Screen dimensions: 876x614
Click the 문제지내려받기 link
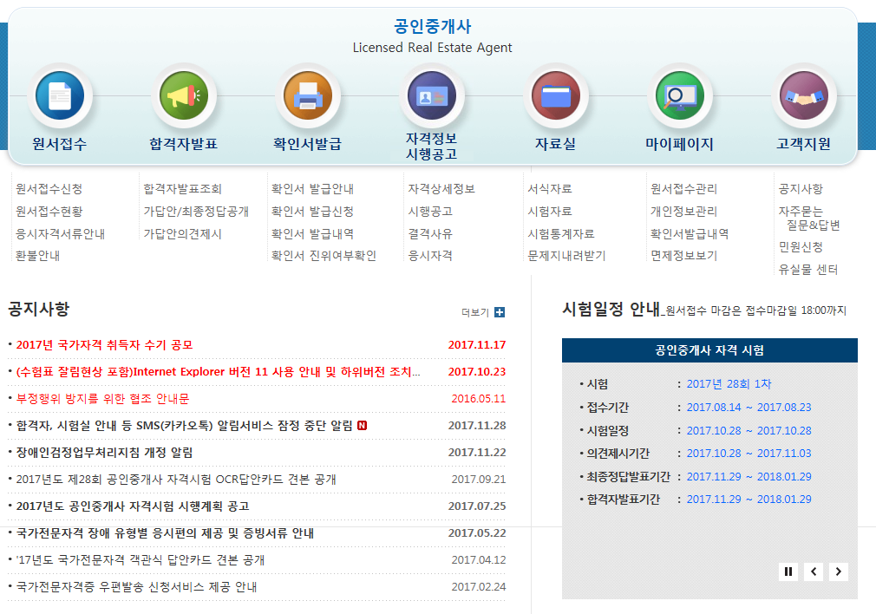coord(566,256)
